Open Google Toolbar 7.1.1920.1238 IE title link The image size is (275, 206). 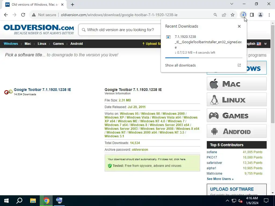(x=42, y=90)
